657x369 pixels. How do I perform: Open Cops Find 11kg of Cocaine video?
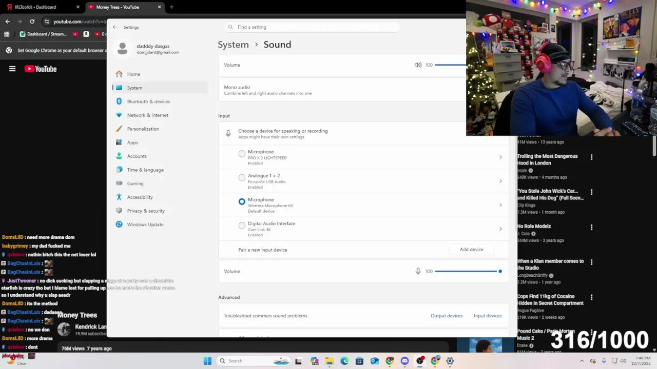(x=550, y=299)
